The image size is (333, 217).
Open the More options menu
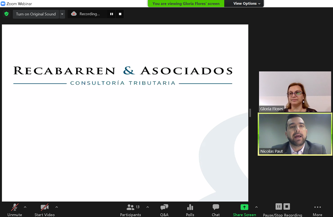coord(317,210)
